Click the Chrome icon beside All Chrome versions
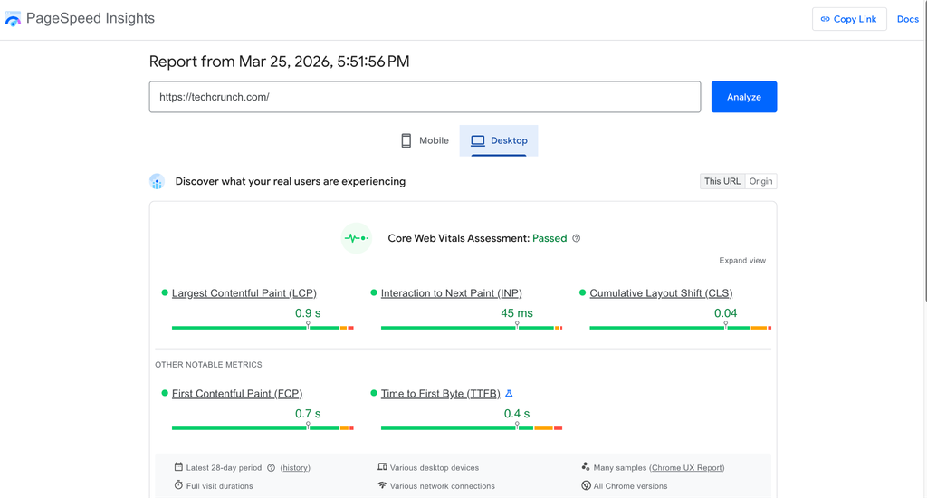 pyautogui.click(x=586, y=485)
